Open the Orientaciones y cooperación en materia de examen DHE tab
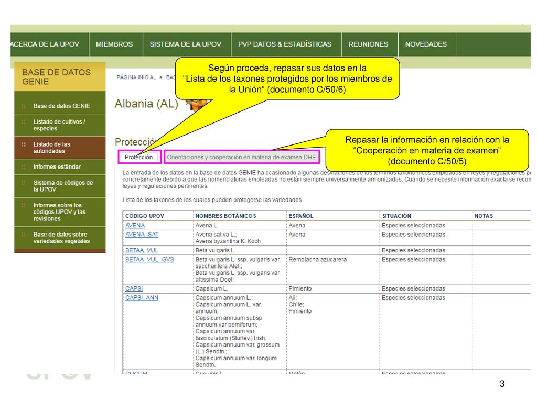This screenshot has width=537, height=402. coord(241,157)
